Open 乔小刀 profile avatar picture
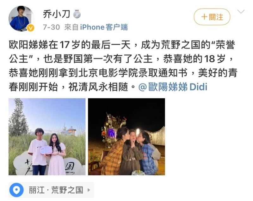Screen dimensions: 253x201 [21, 19]
